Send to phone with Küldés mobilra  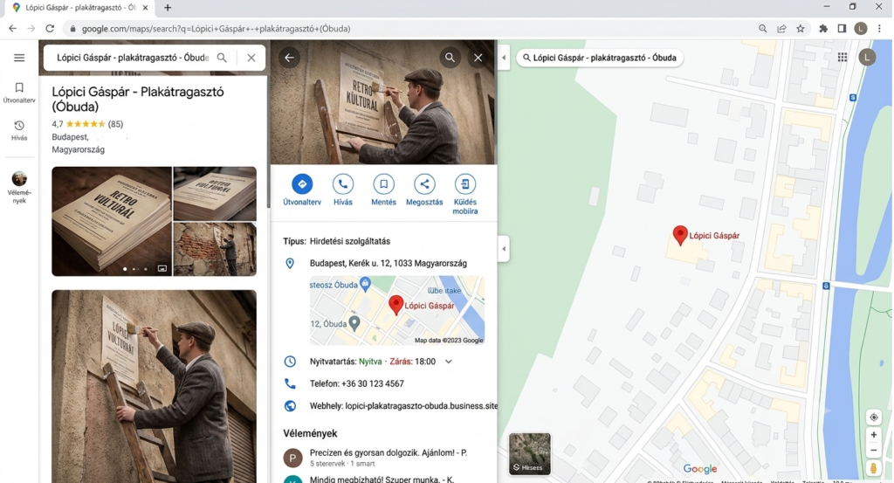pos(465,195)
